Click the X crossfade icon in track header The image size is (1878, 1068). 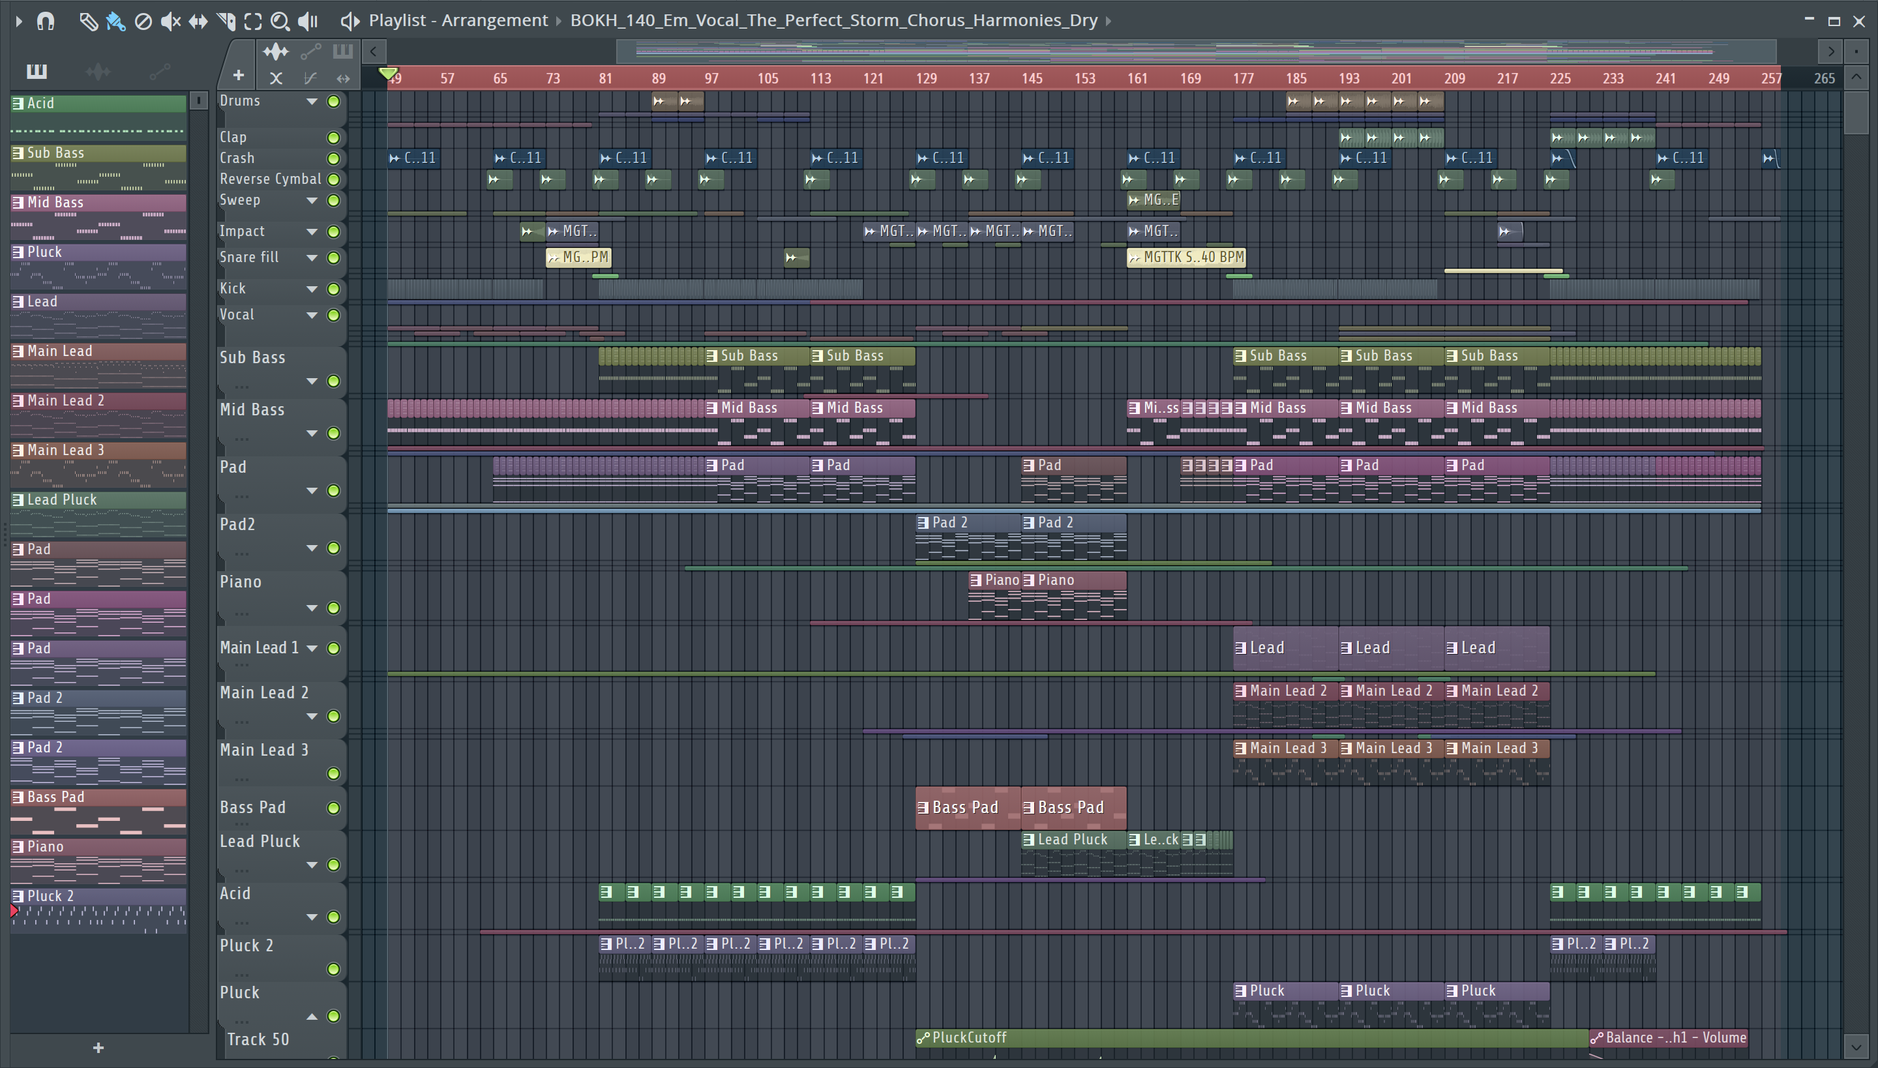276,78
